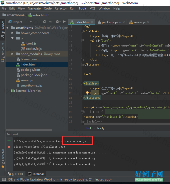This screenshot has height=184, width=170.
Task: Expand the node_modules folder
Action: (x=12, y=54)
